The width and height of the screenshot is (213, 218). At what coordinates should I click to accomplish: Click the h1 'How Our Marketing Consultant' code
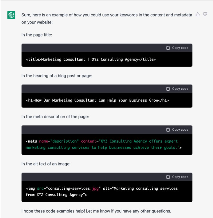(x=97, y=100)
